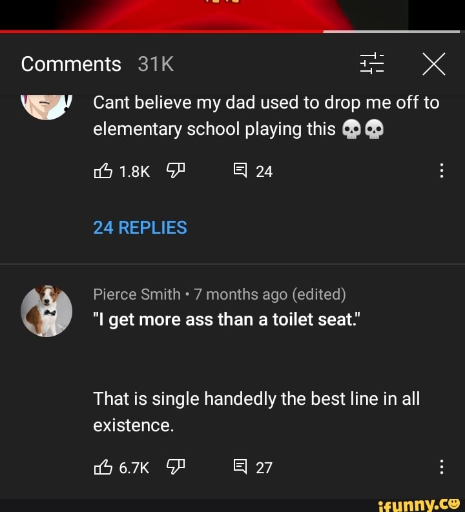
Task: Dislike Pierce Smith's comment
Action: point(176,467)
